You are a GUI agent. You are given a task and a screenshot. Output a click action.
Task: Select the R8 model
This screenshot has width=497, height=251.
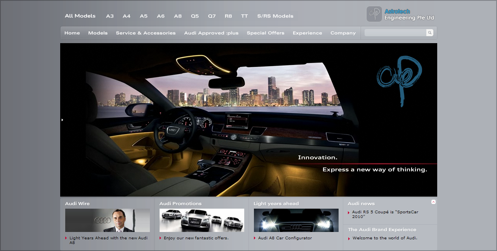point(228,16)
